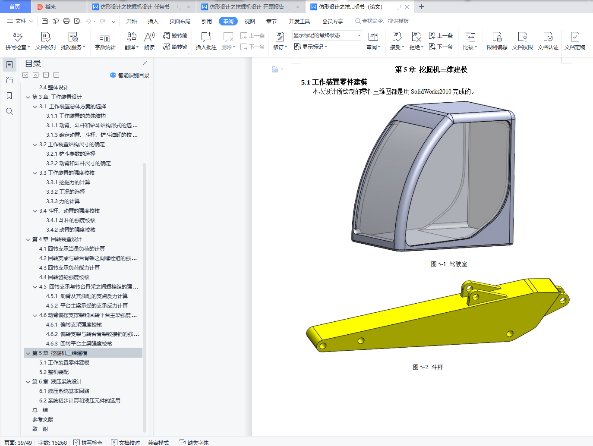Collapse 第 4 章 回转装置设计 node
593x446 pixels.
click(28, 239)
